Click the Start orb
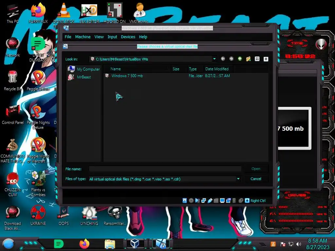This screenshot has width=335, height=251. pos(9,244)
